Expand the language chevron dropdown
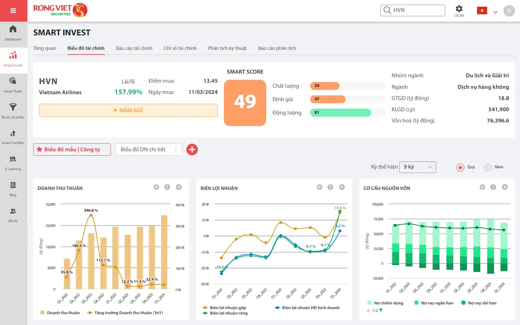The width and height of the screenshot is (520, 325). tap(495, 12)
